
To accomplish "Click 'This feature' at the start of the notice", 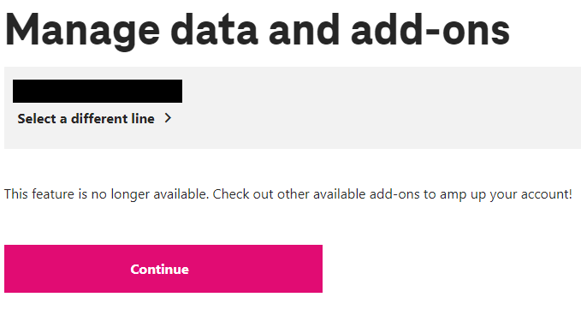I will (39, 194).
